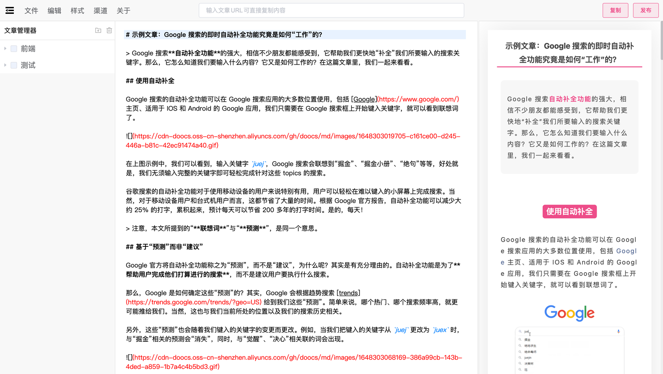663x374 pixels.
Task: Click the 发布 button
Action: (646, 10)
